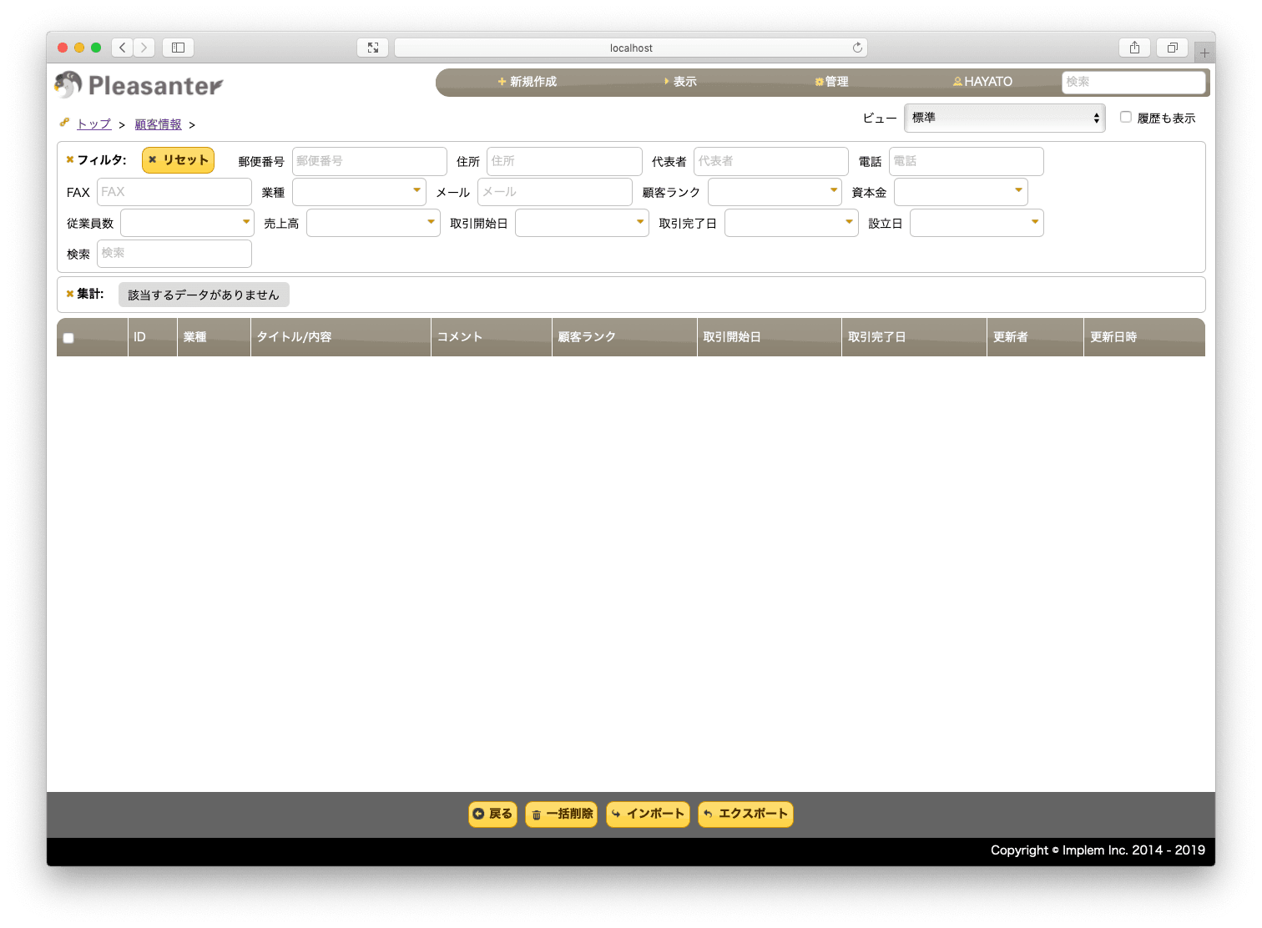Open the 管理 menu
The height and width of the screenshot is (928, 1262).
point(831,82)
